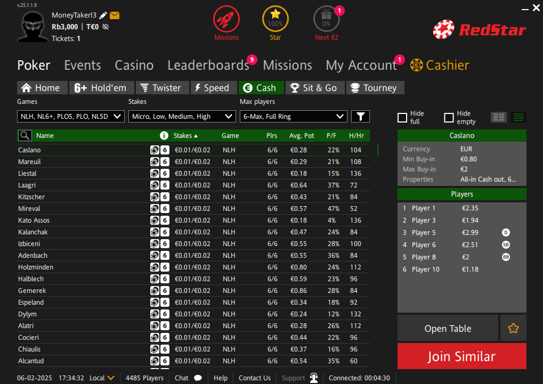The width and height of the screenshot is (543, 384).
Task: Toggle the hide balance eye icon
Action: coord(106,27)
